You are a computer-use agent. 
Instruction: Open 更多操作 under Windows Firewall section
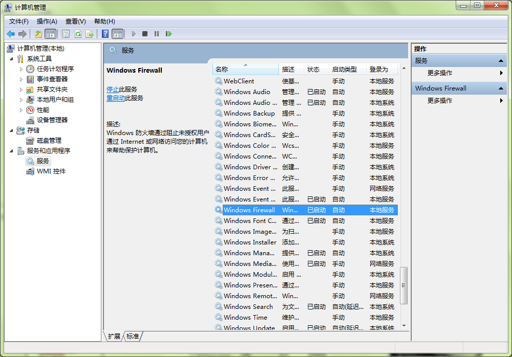click(439, 101)
